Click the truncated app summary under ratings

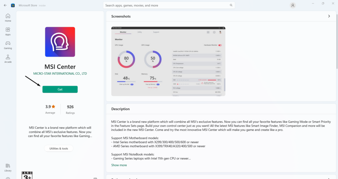[60, 132]
